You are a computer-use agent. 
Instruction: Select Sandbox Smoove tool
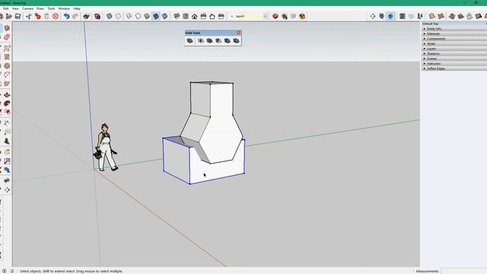(x=452, y=16)
